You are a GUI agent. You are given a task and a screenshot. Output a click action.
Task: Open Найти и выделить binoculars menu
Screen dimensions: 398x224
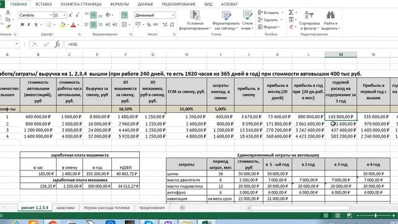coord(330,21)
